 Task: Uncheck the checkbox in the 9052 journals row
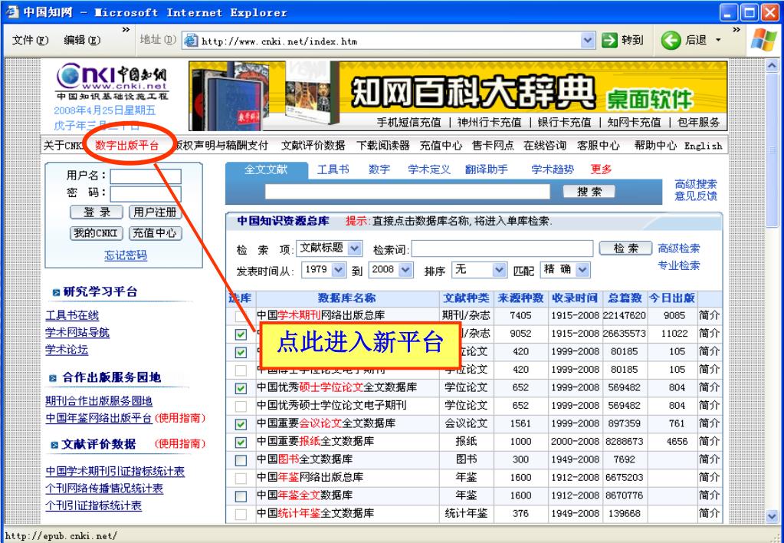[241, 334]
